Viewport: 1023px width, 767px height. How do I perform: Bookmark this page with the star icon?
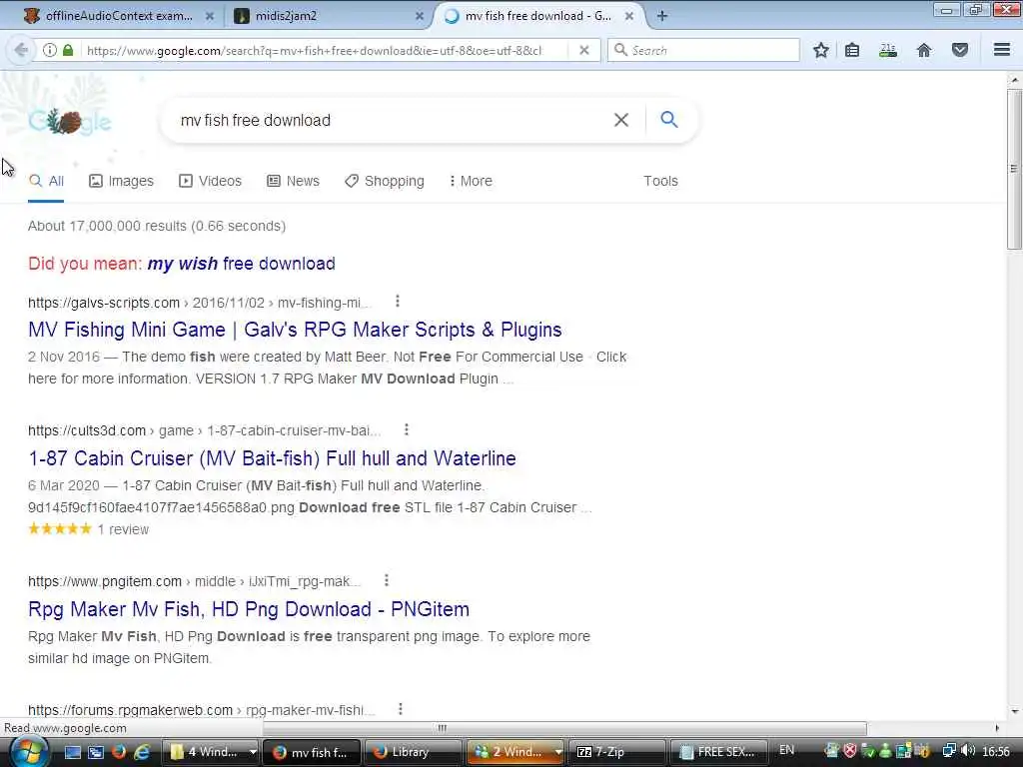(x=821, y=50)
